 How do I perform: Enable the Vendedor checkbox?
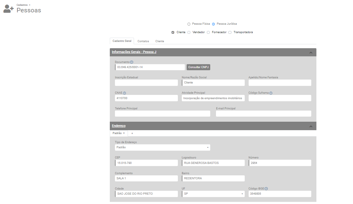pyautogui.click(x=189, y=32)
